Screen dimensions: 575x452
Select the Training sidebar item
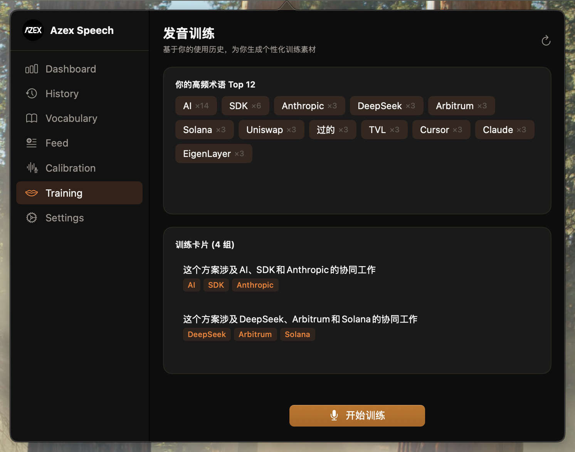coord(79,193)
